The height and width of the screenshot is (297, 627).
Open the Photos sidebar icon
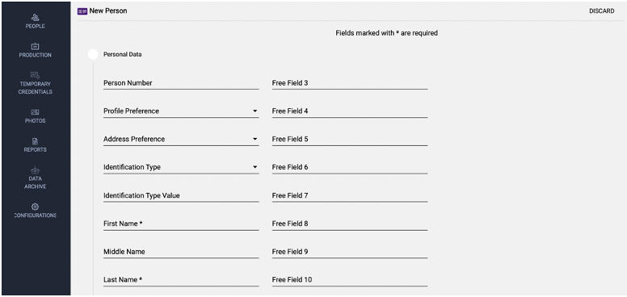click(36, 112)
